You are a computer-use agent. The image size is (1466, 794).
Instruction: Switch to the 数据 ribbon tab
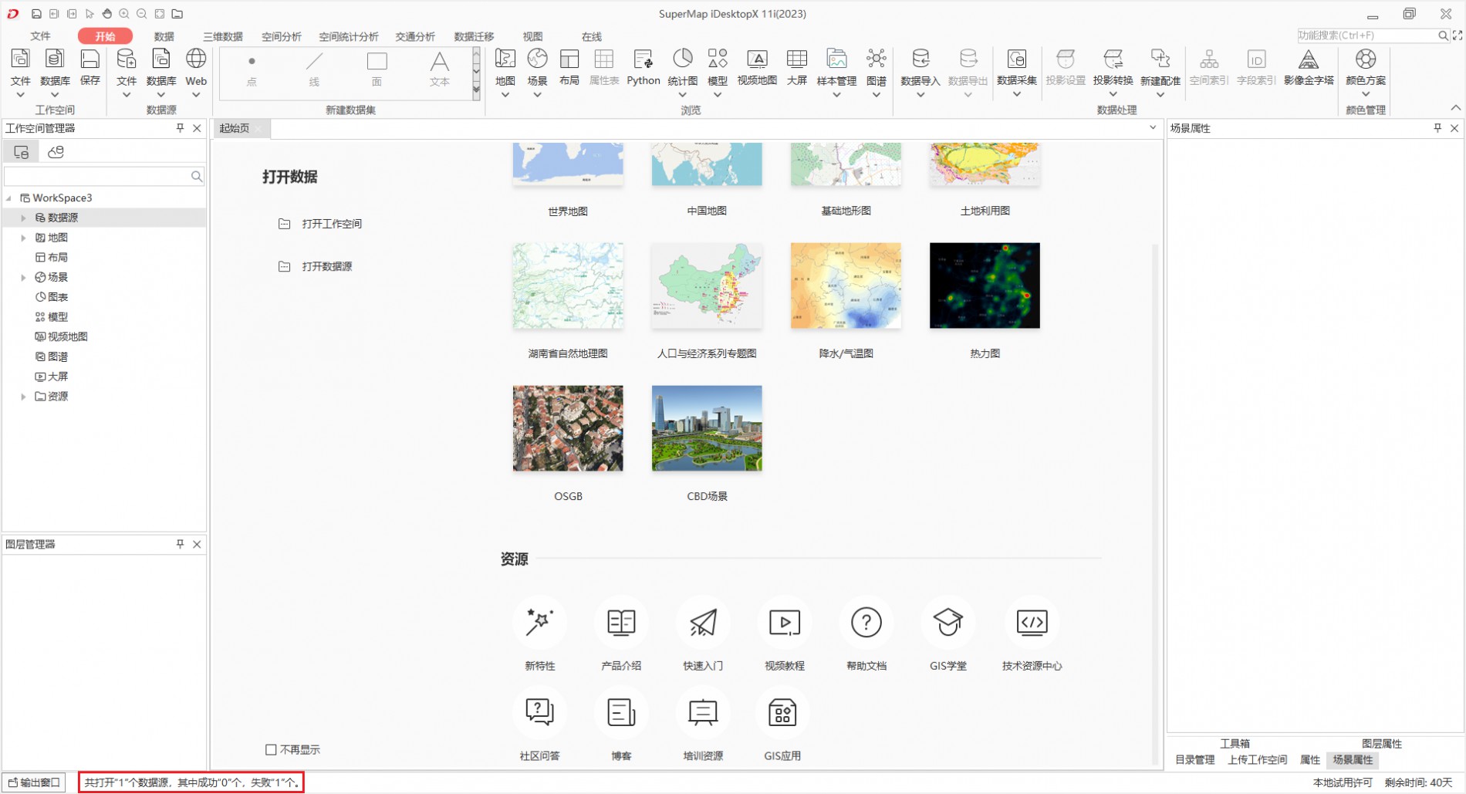[x=164, y=36]
